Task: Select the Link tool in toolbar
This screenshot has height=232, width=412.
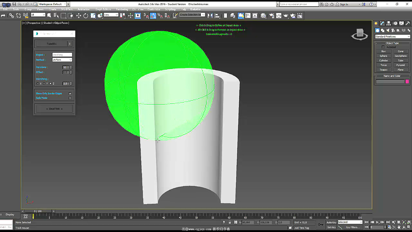Action: point(11,16)
